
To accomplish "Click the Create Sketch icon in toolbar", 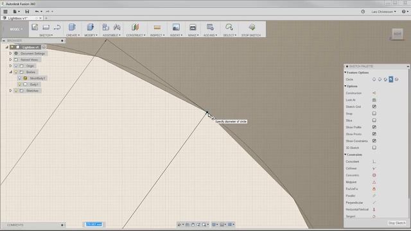I will point(35,27).
